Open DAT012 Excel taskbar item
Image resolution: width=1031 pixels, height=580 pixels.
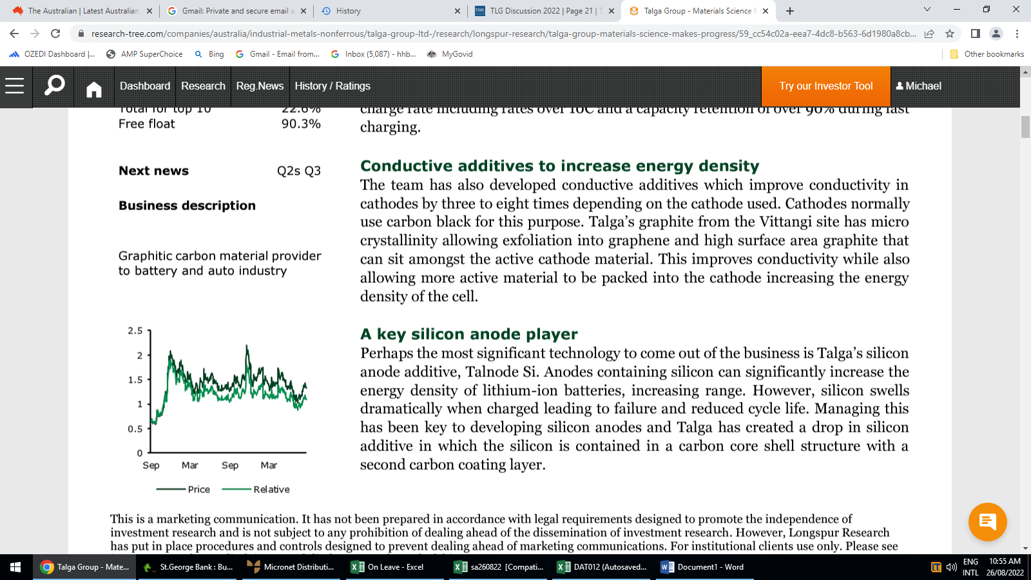coord(602,567)
